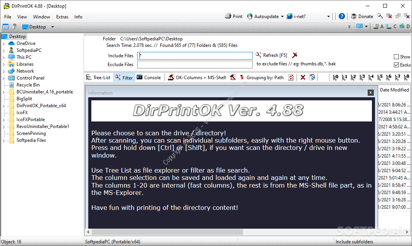Uncheck the Exclude checkbox

(396, 65)
